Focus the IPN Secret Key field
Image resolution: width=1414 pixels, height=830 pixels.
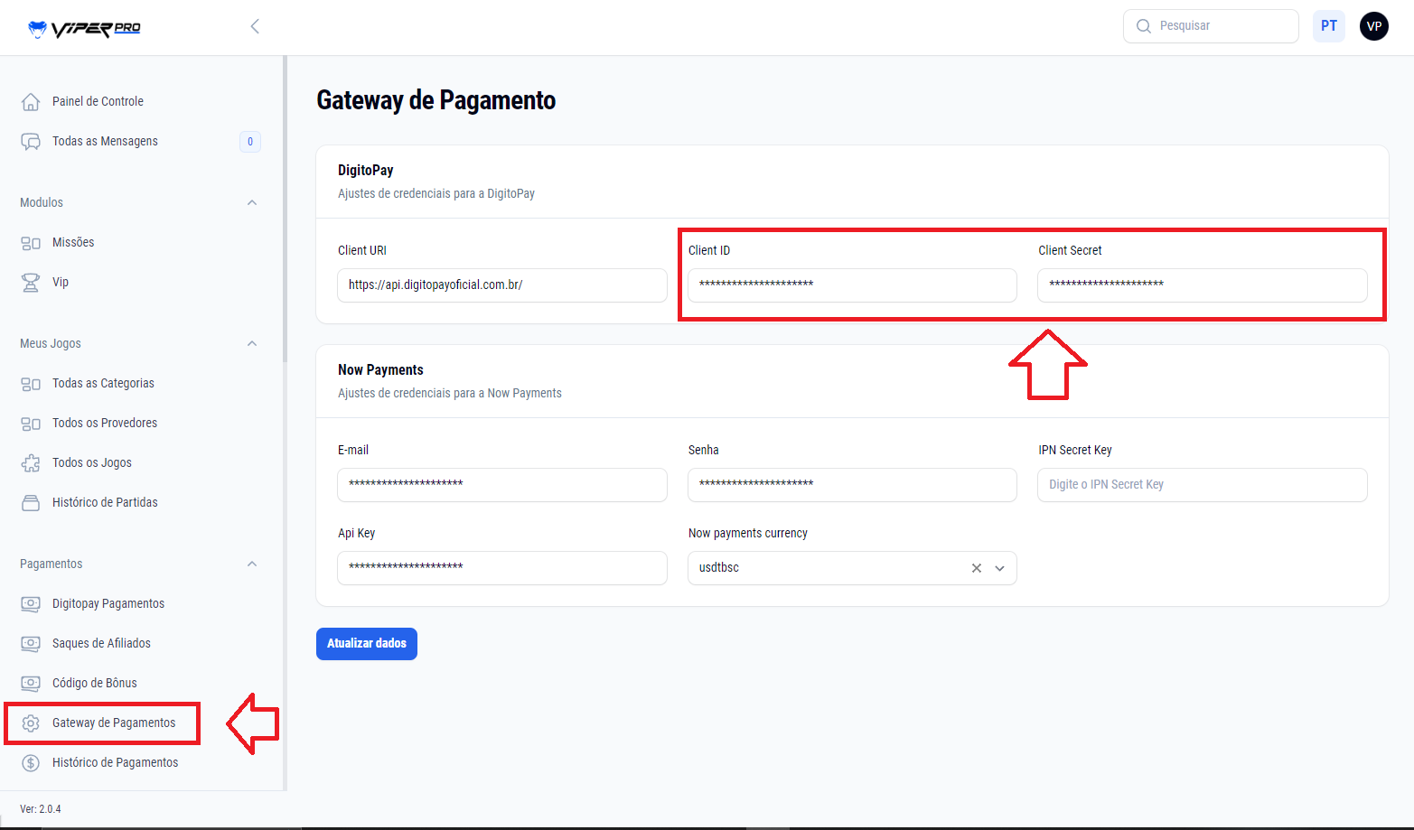pos(1202,485)
